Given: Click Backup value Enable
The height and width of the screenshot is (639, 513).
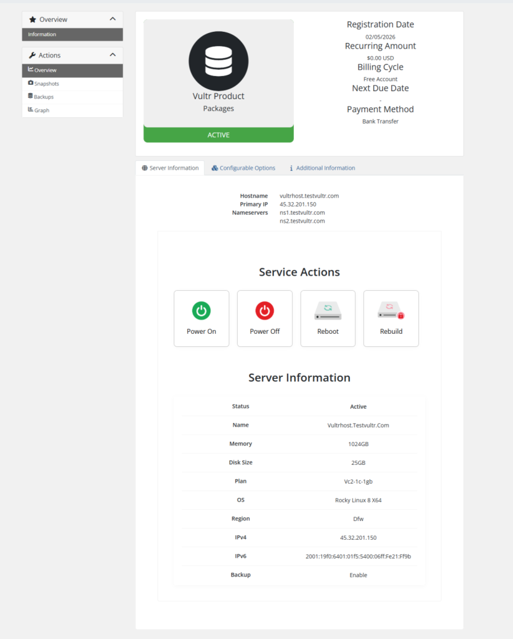Looking at the screenshot, I should (x=358, y=575).
